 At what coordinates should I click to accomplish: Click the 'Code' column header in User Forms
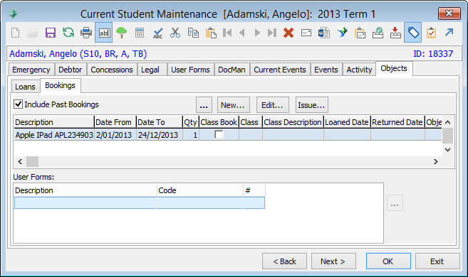pyautogui.click(x=199, y=190)
